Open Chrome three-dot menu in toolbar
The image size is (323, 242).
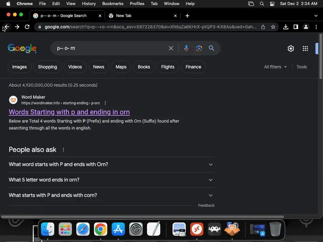316,27
